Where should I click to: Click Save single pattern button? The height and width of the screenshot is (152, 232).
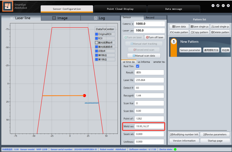point(199,27)
